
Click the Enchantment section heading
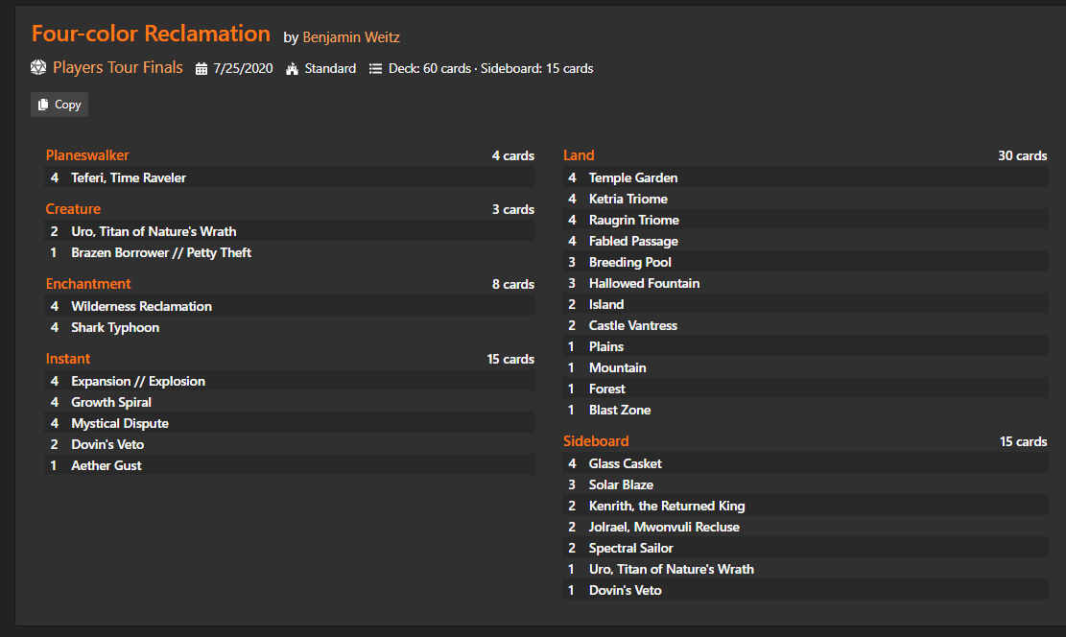(x=88, y=284)
